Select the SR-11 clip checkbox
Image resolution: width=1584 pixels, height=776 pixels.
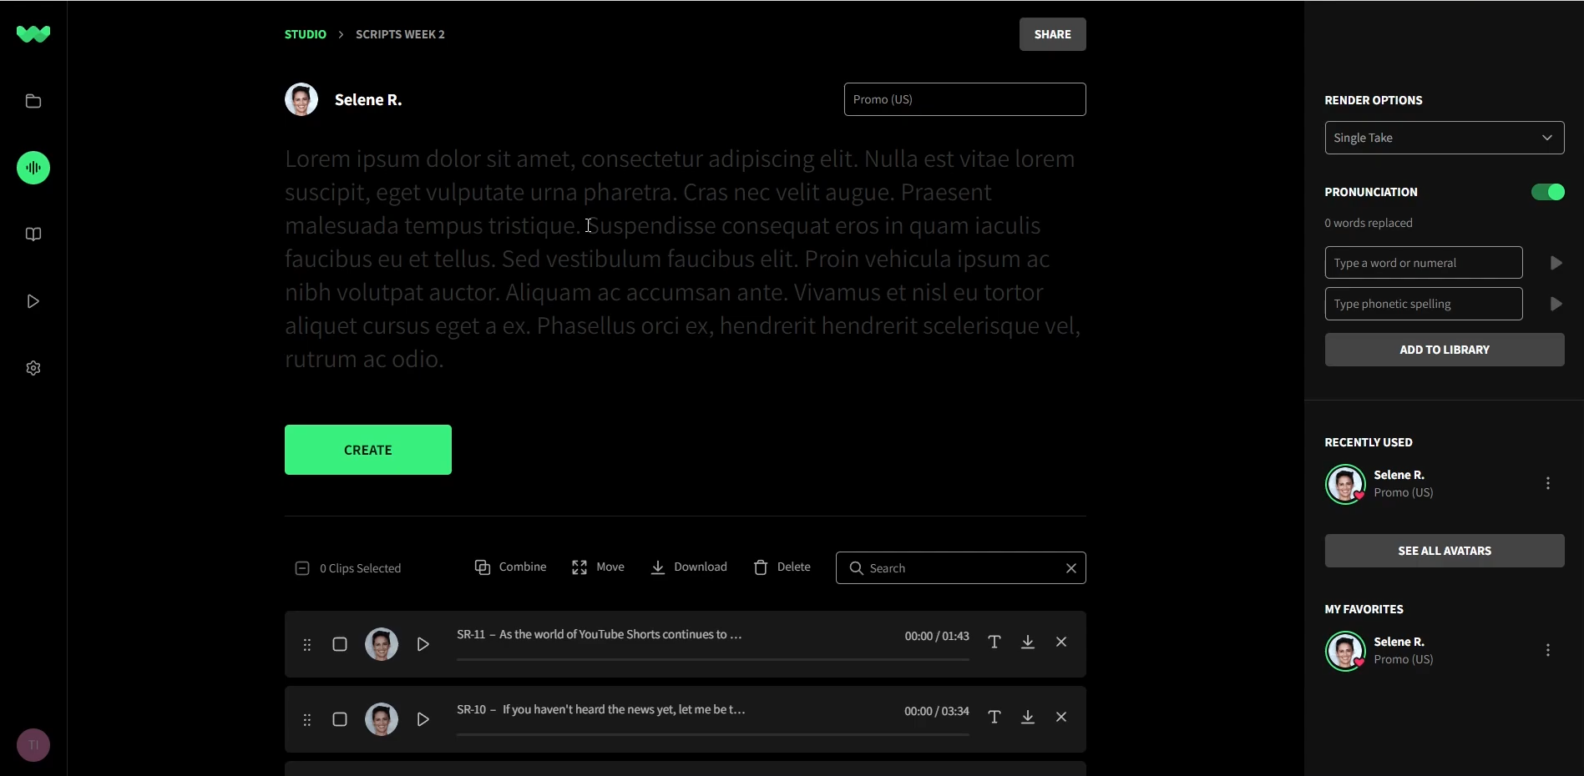pos(339,644)
